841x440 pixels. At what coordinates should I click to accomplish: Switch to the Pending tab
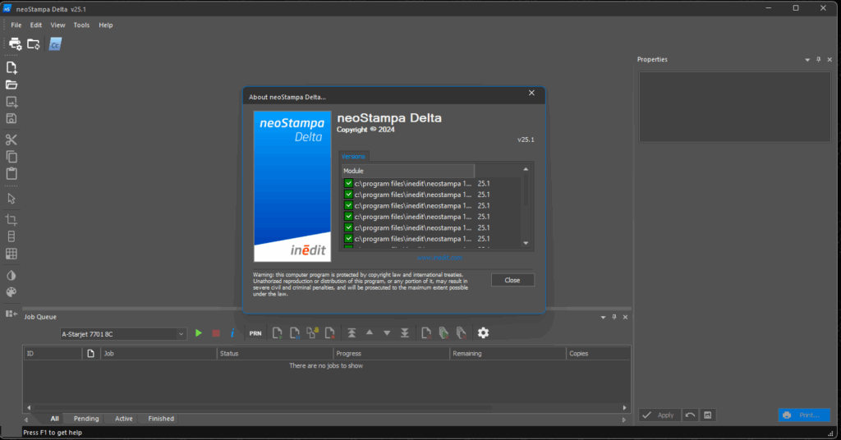coord(86,419)
